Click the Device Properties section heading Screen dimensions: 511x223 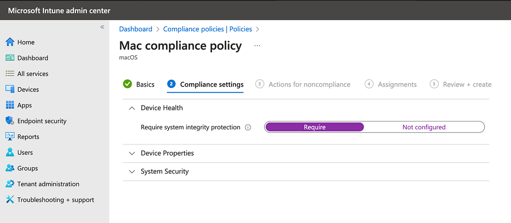click(x=167, y=153)
